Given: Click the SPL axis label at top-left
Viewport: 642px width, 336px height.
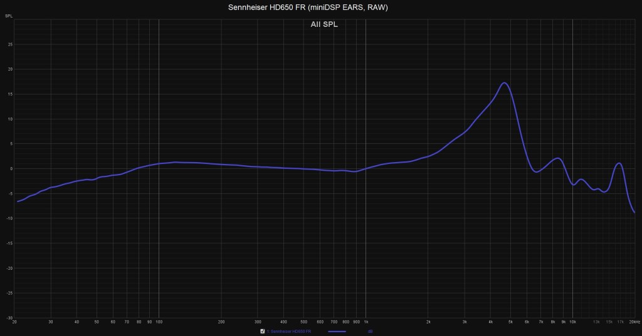Looking at the screenshot, I should [8, 15].
